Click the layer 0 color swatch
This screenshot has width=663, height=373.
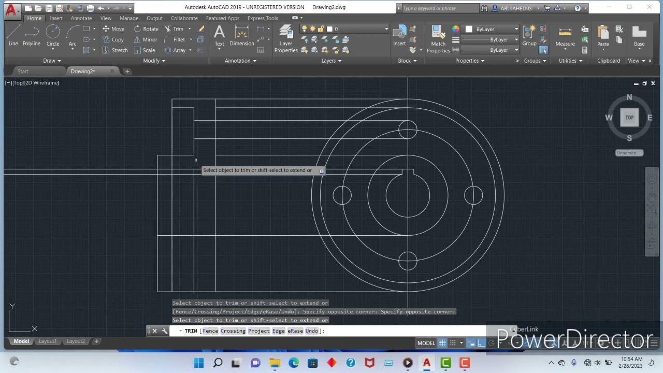329,29
